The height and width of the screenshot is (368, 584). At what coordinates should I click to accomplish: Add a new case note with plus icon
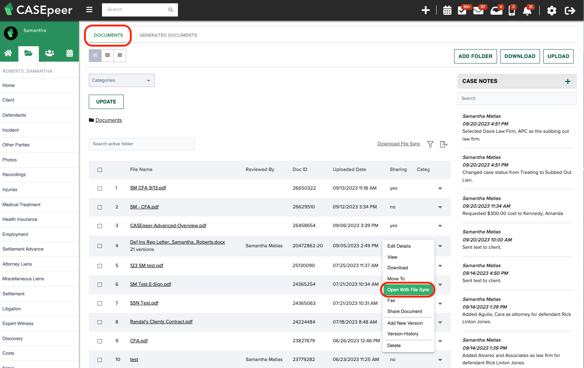coord(567,81)
